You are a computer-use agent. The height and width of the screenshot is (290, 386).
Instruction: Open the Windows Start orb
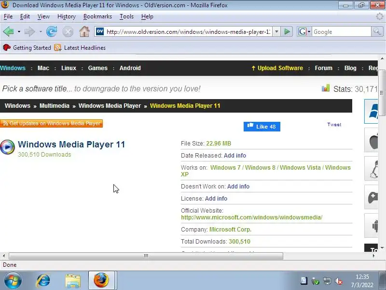coord(13,281)
